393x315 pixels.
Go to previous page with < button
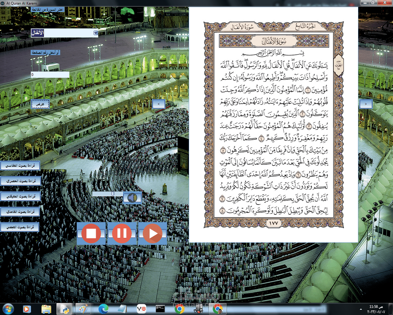click(159, 104)
